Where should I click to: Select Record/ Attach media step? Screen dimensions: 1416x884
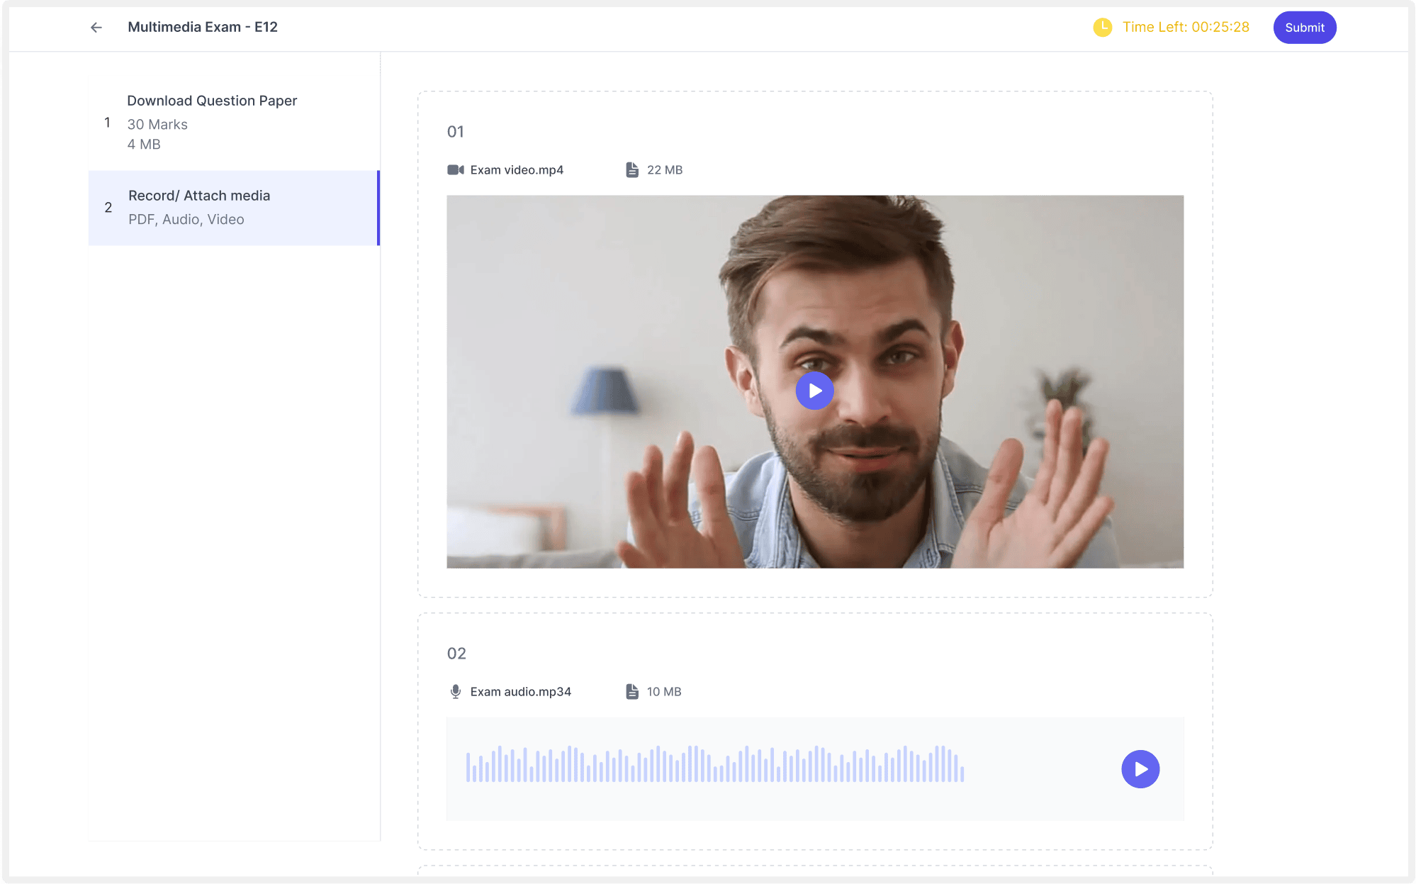pyautogui.click(x=199, y=196)
